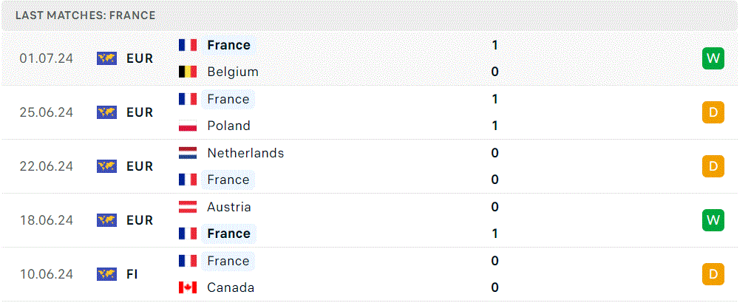751x303 pixels.
Task: Click the orange D badge for France vs Canada
Action: [x=713, y=274]
